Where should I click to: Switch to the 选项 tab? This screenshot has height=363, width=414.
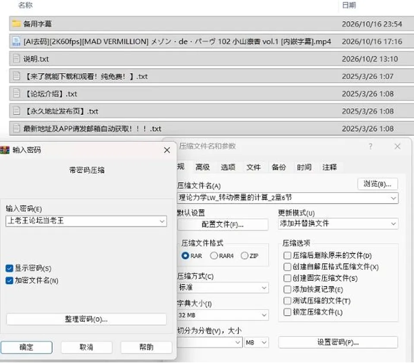click(x=228, y=167)
